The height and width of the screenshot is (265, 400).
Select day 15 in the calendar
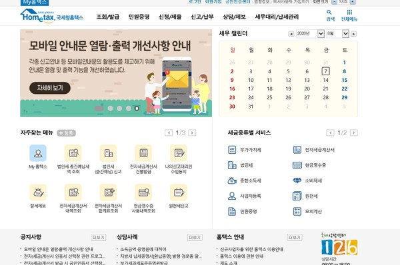click(345, 80)
